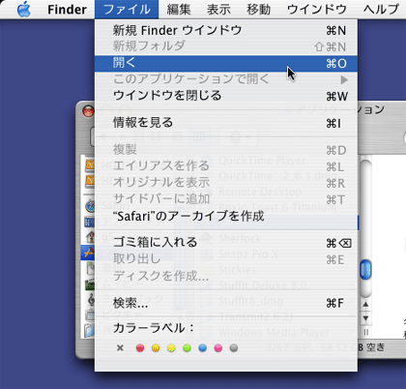Click the scroll up arrow in the Finder window
The image size is (406, 389).
pos(365,305)
